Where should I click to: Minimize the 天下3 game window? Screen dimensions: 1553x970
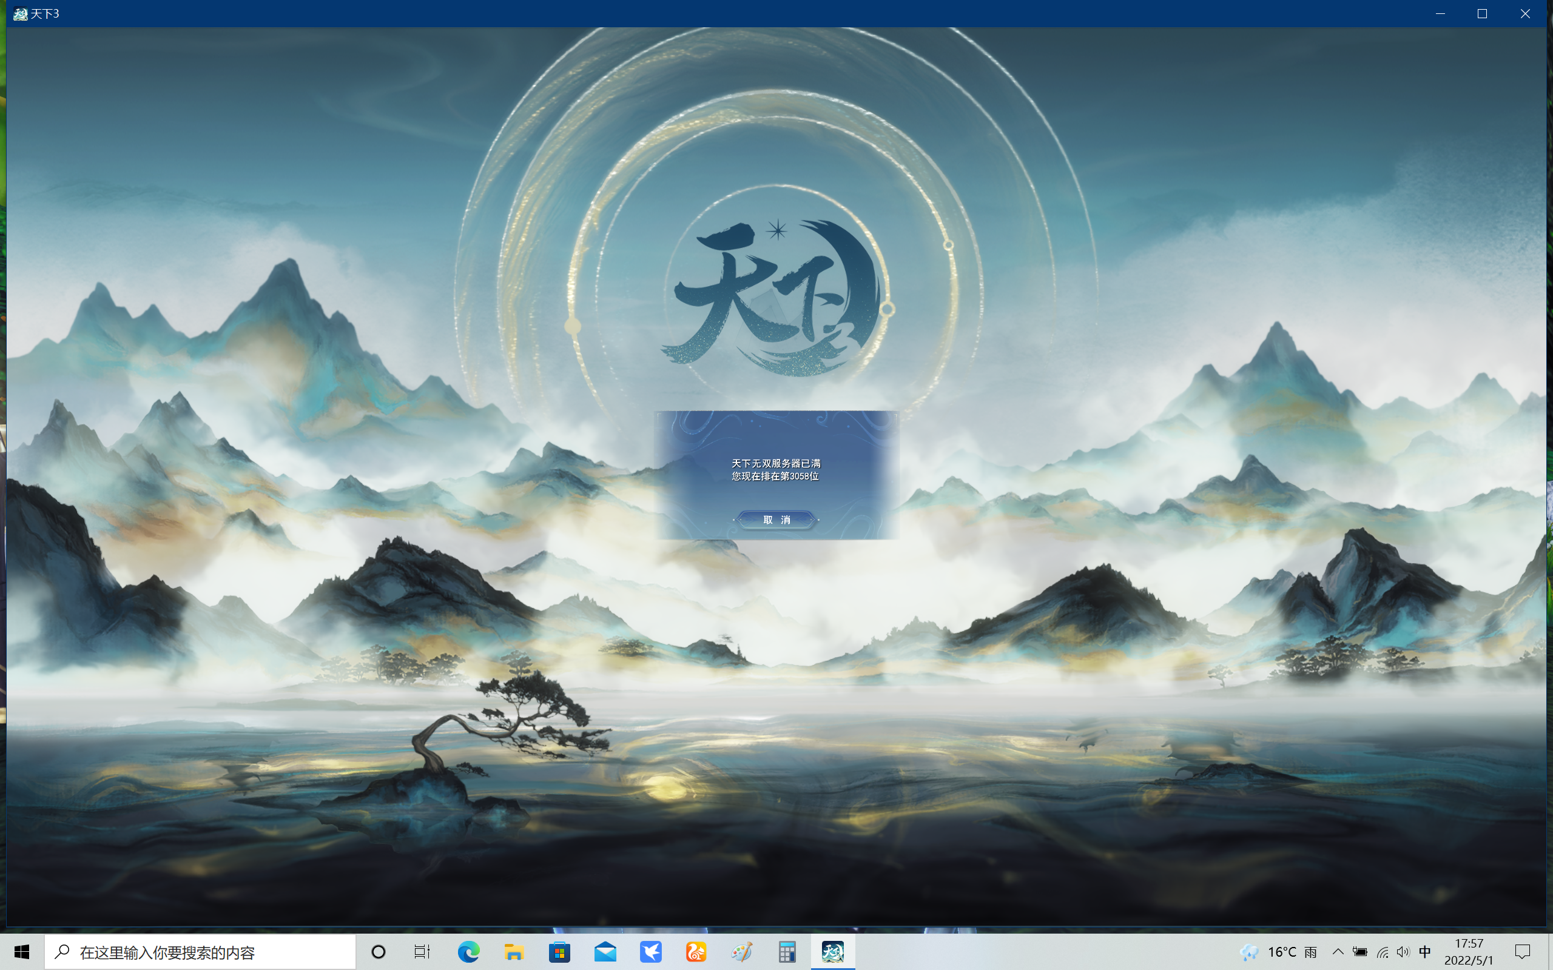click(1440, 13)
